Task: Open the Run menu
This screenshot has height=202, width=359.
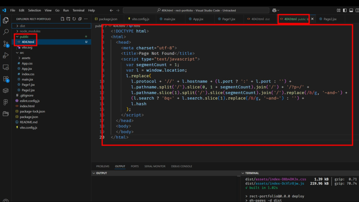Action: click(66, 10)
